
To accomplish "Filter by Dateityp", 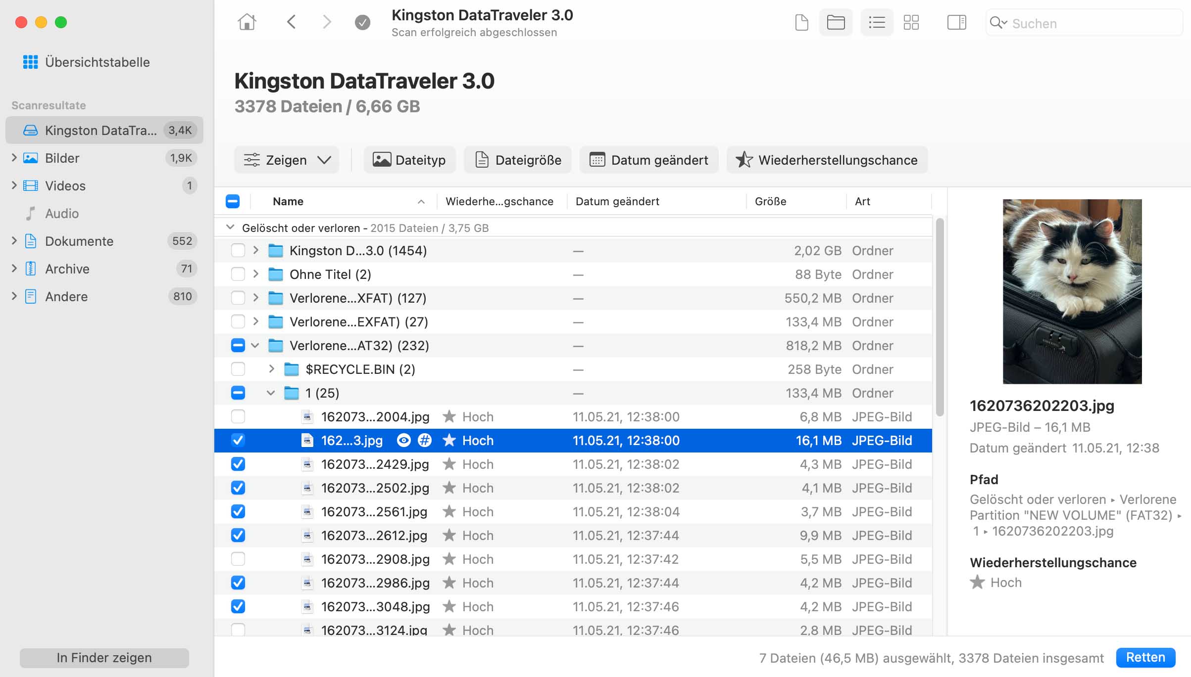I will (x=409, y=160).
